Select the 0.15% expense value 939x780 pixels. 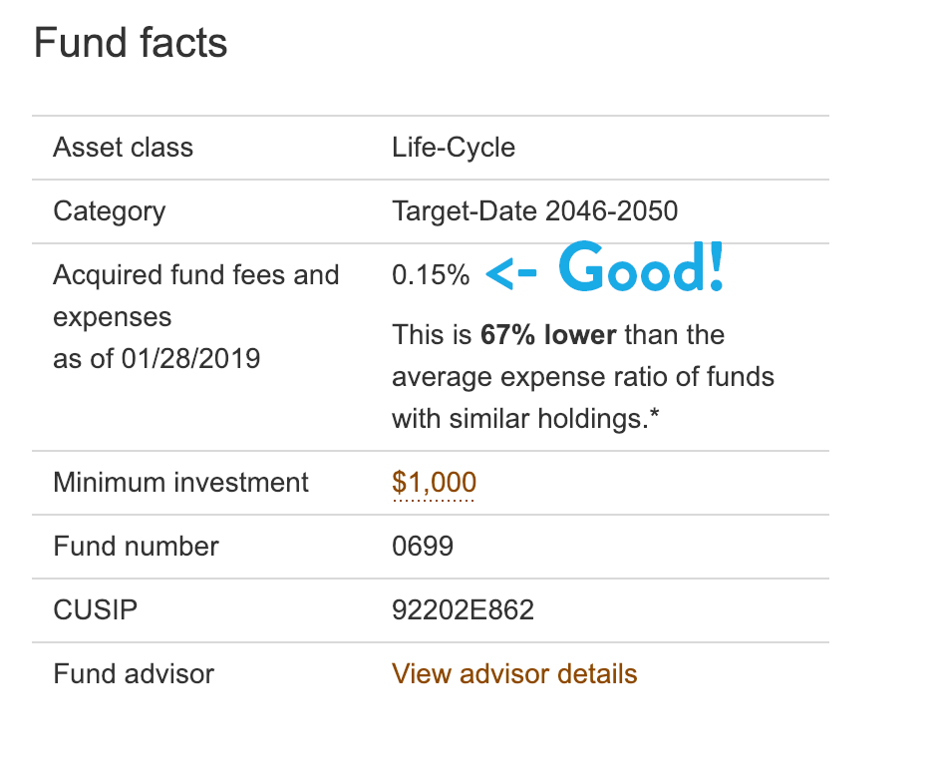431,275
